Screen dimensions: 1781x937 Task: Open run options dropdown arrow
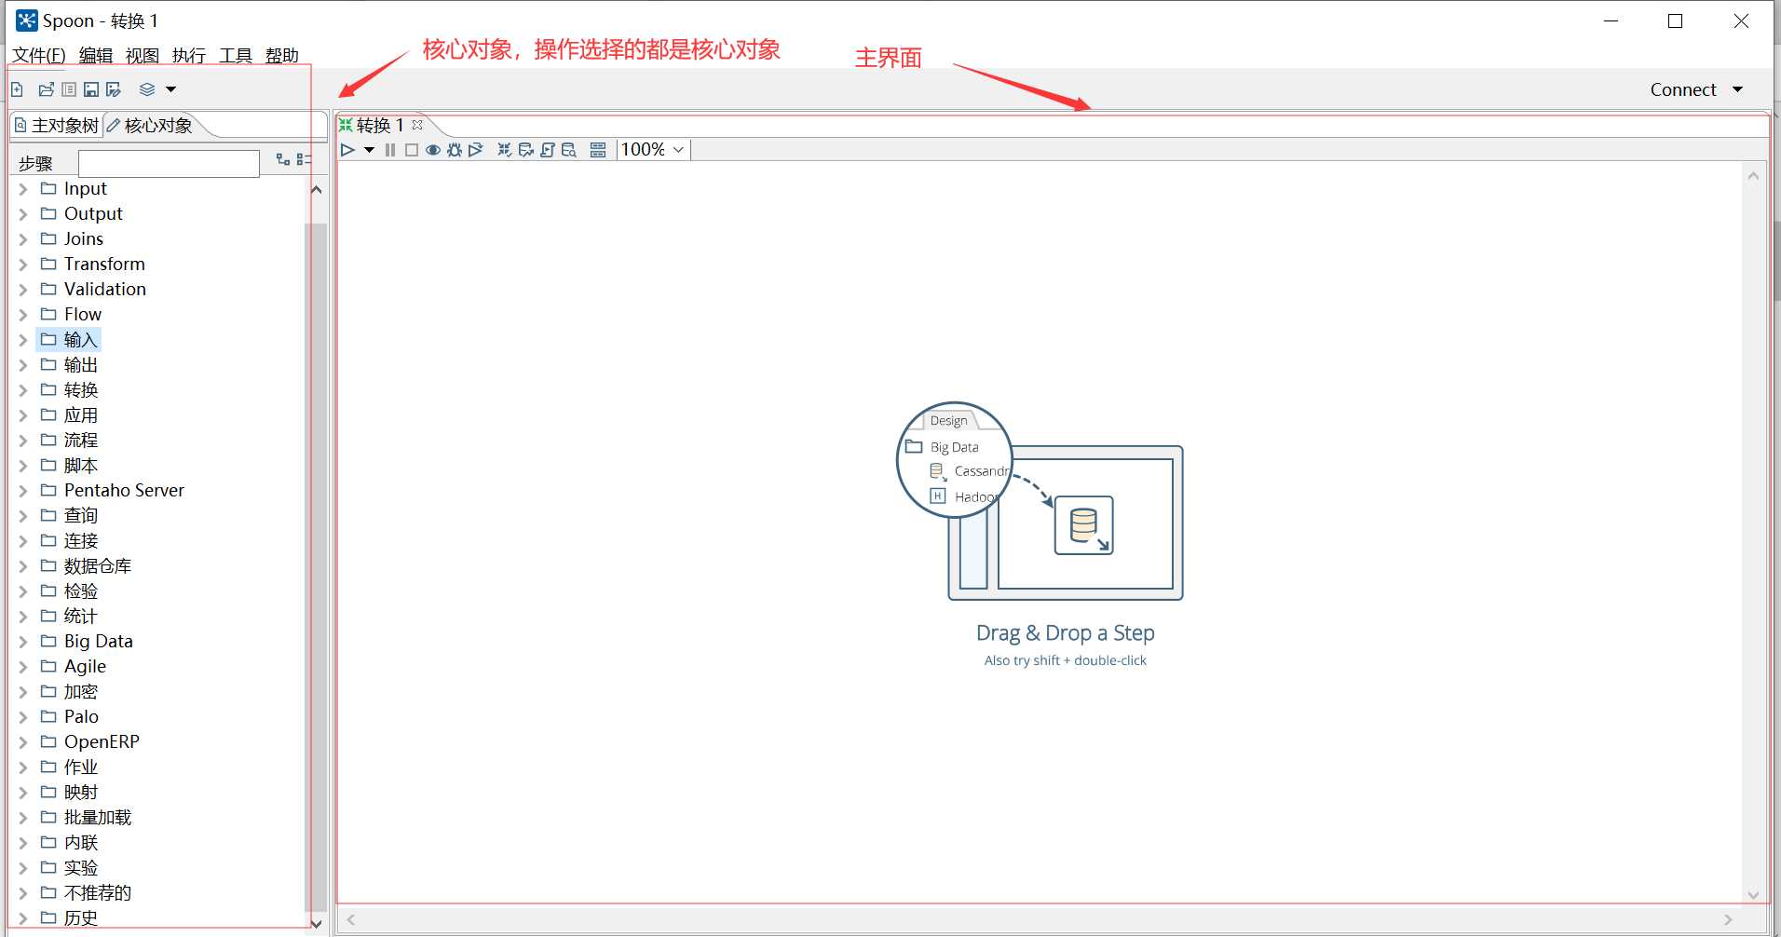(369, 150)
